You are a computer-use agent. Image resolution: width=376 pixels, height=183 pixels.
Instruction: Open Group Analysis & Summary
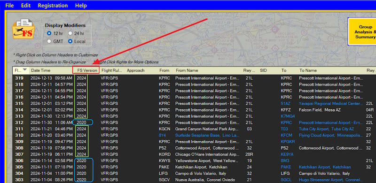pyautogui.click(x=362, y=31)
